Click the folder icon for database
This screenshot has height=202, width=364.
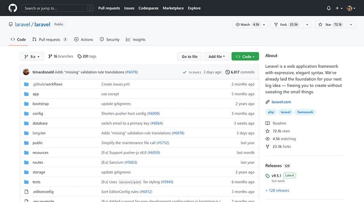pyautogui.click(x=26, y=123)
